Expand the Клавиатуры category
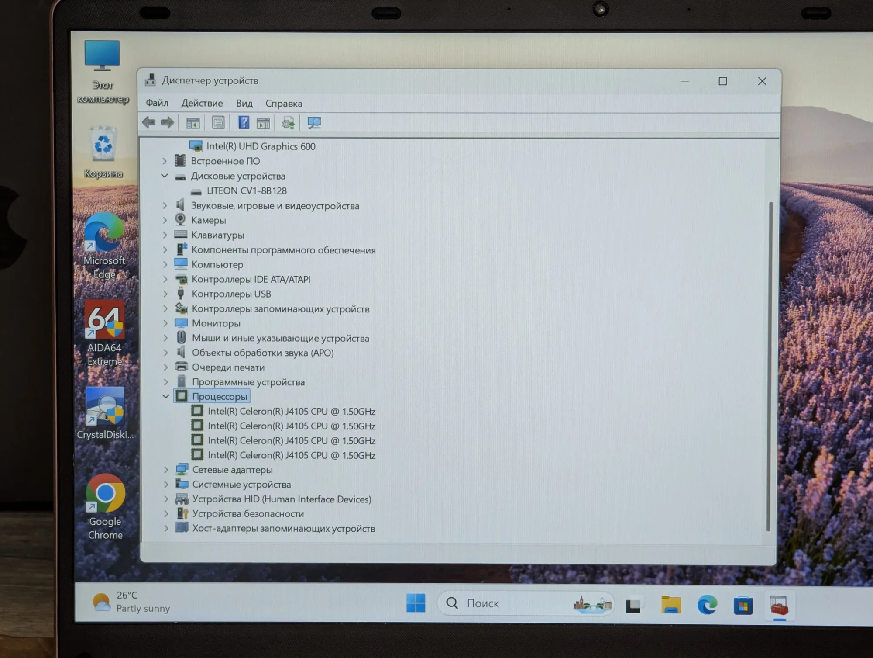 (x=165, y=235)
